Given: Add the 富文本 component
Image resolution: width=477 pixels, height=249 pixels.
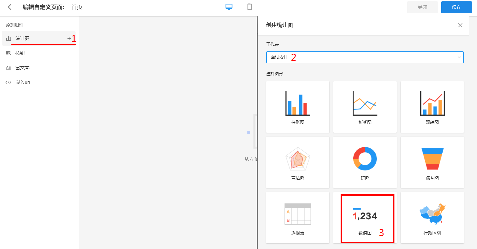Looking at the screenshot, I should point(39,68).
